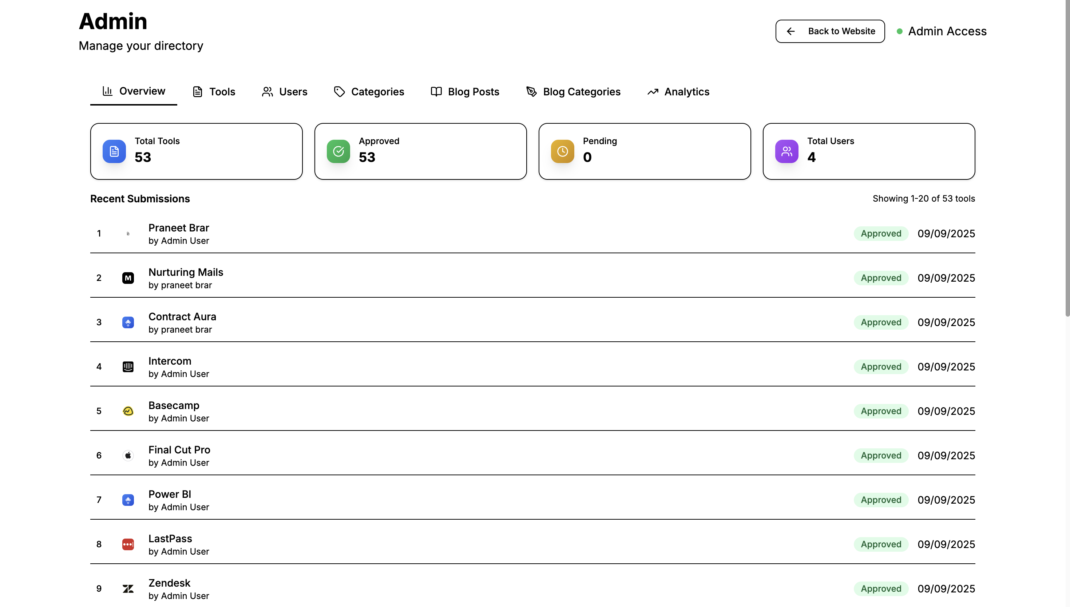Image resolution: width=1070 pixels, height=607 pixels.
Task: Click the blue Total Tools document icon
Action: pos(114,151)
